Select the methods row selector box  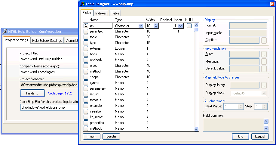click(86, 128)
